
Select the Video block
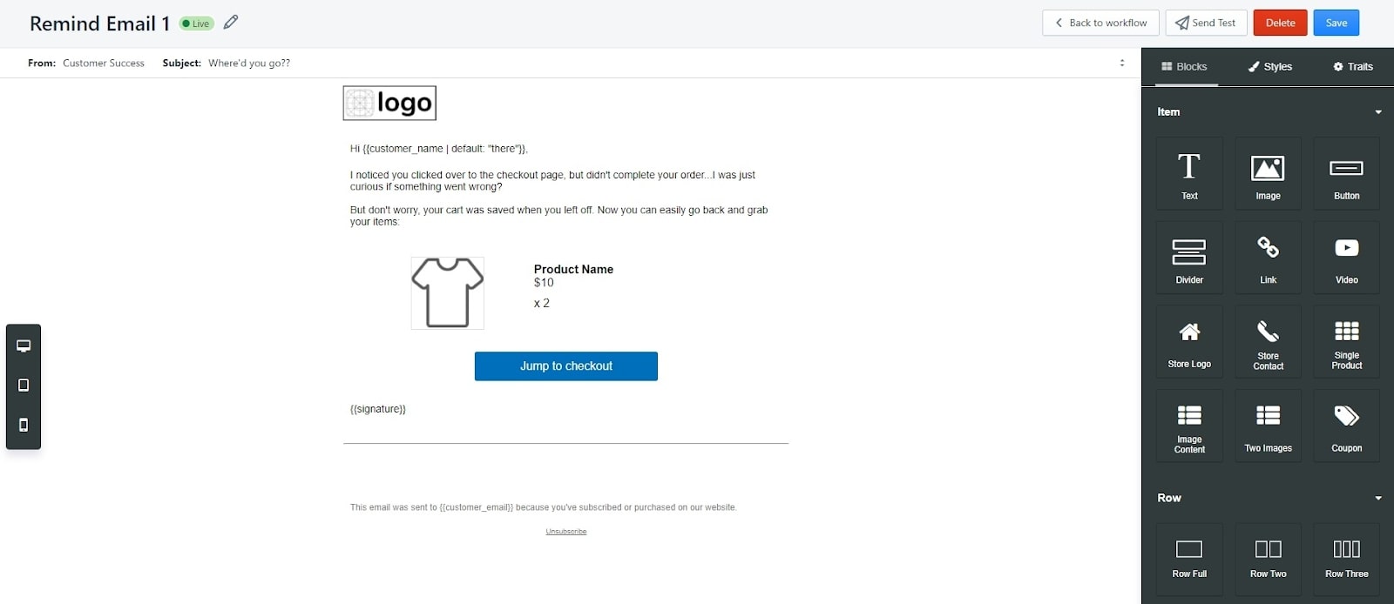click(x=1346, y=258)
